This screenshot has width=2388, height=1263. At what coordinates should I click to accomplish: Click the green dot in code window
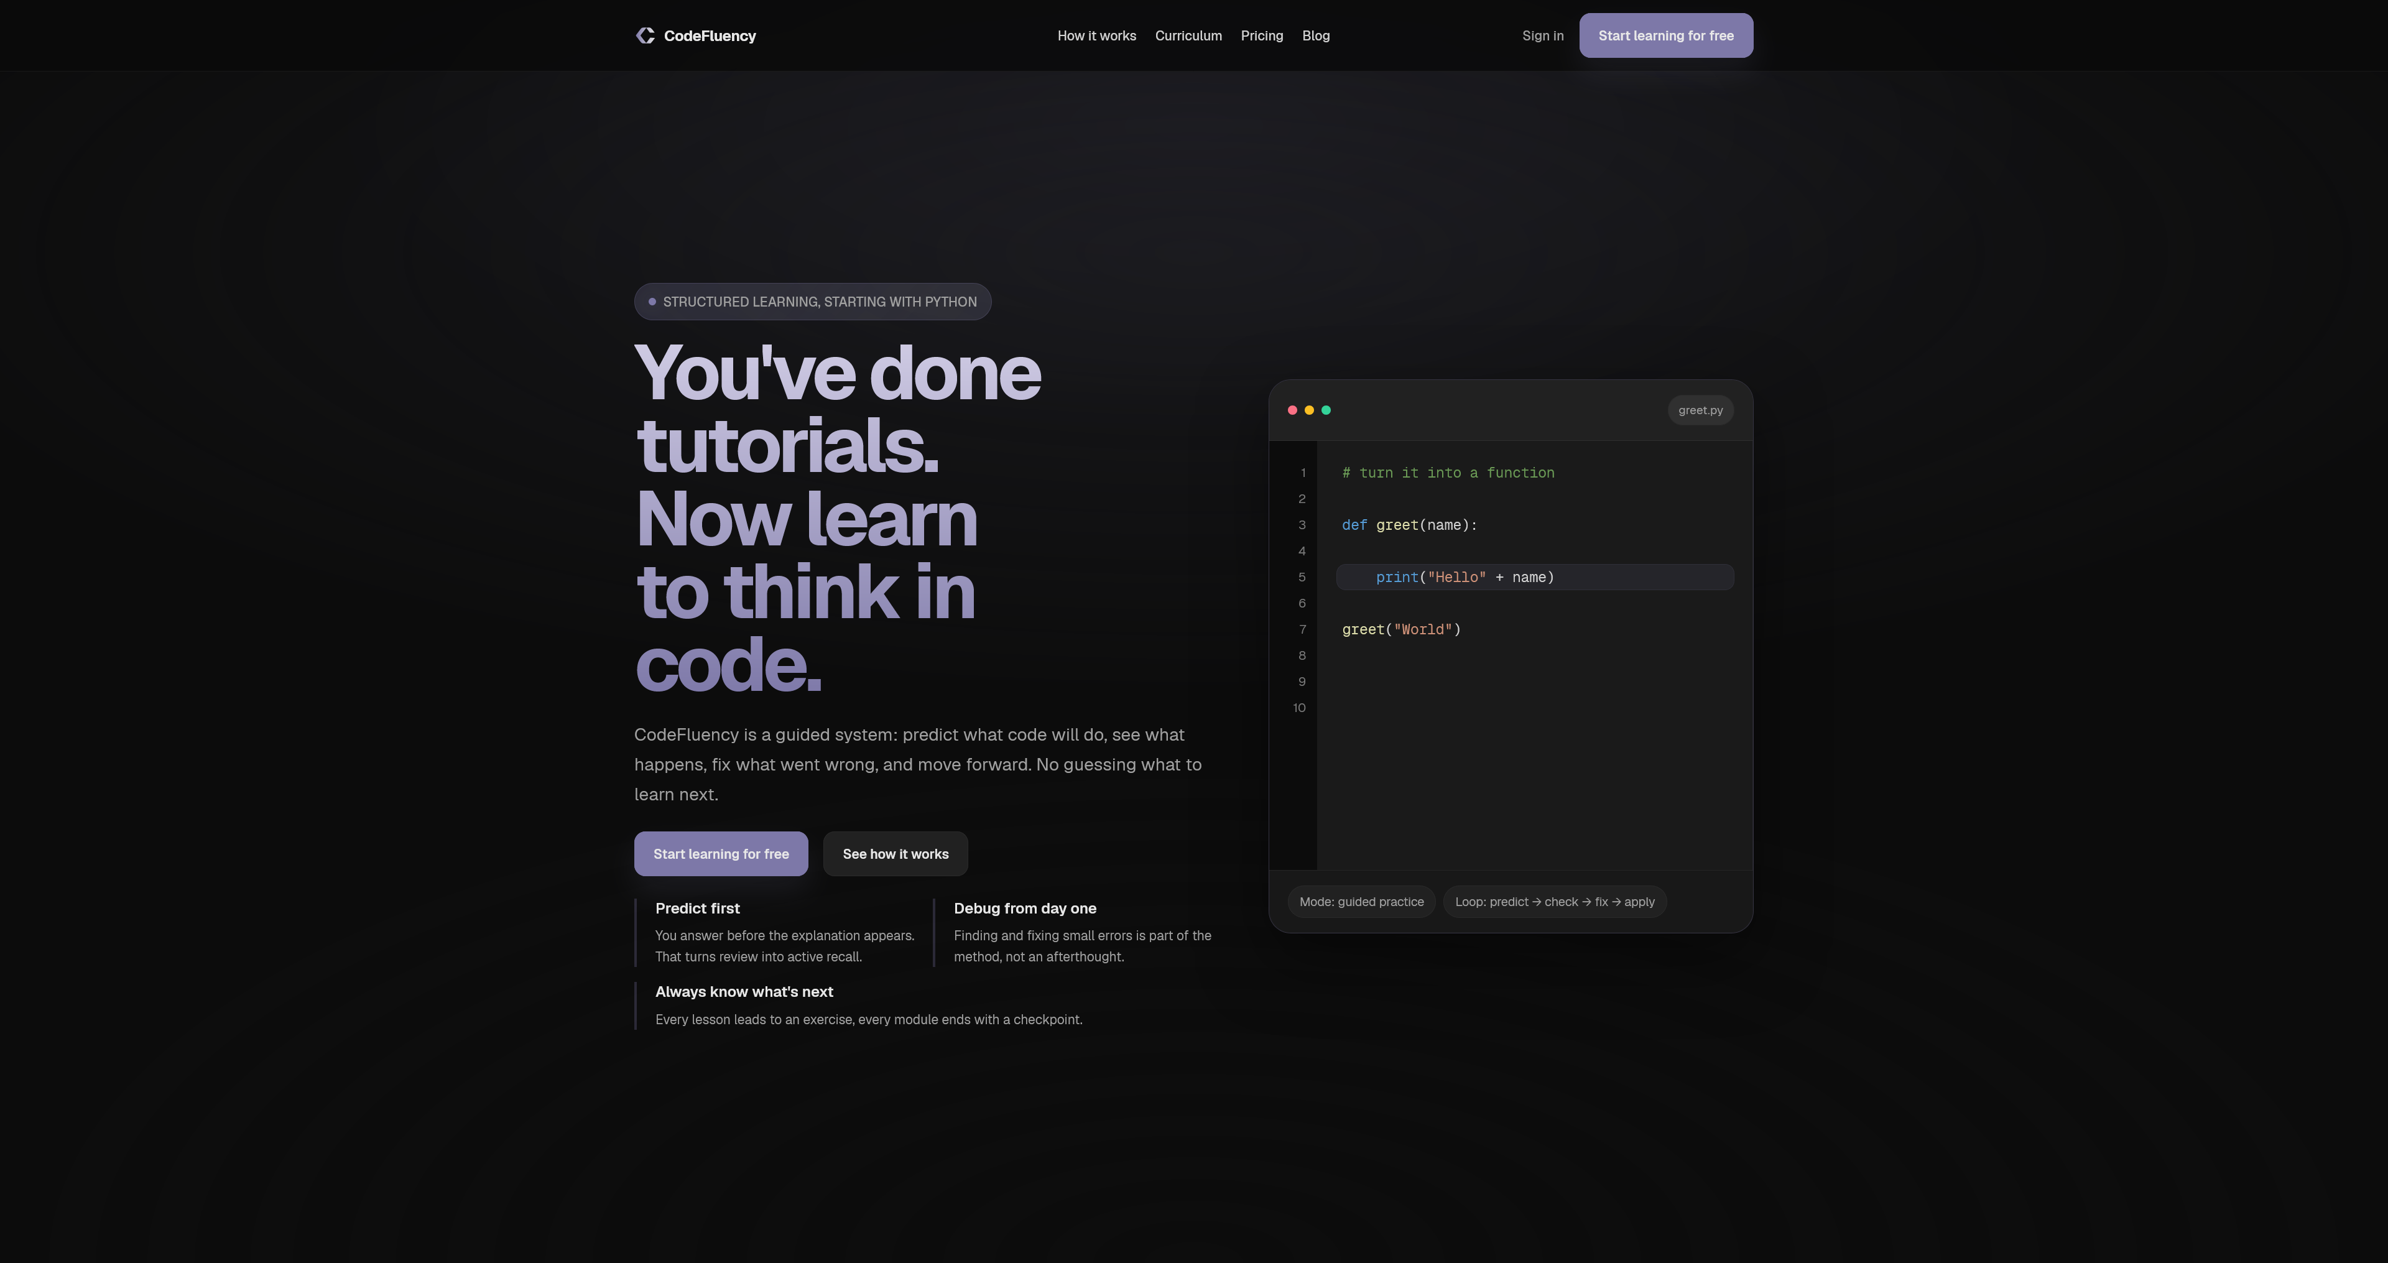coord(1326,410)
